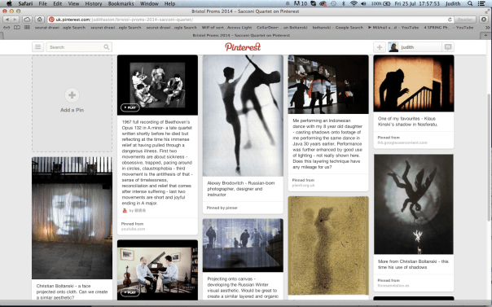Open source link under Boltanski shadows pin
Screen dimensions: 492x307
393,286
